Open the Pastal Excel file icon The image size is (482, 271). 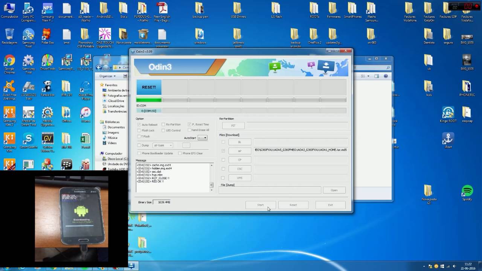(x=86, y=141)
